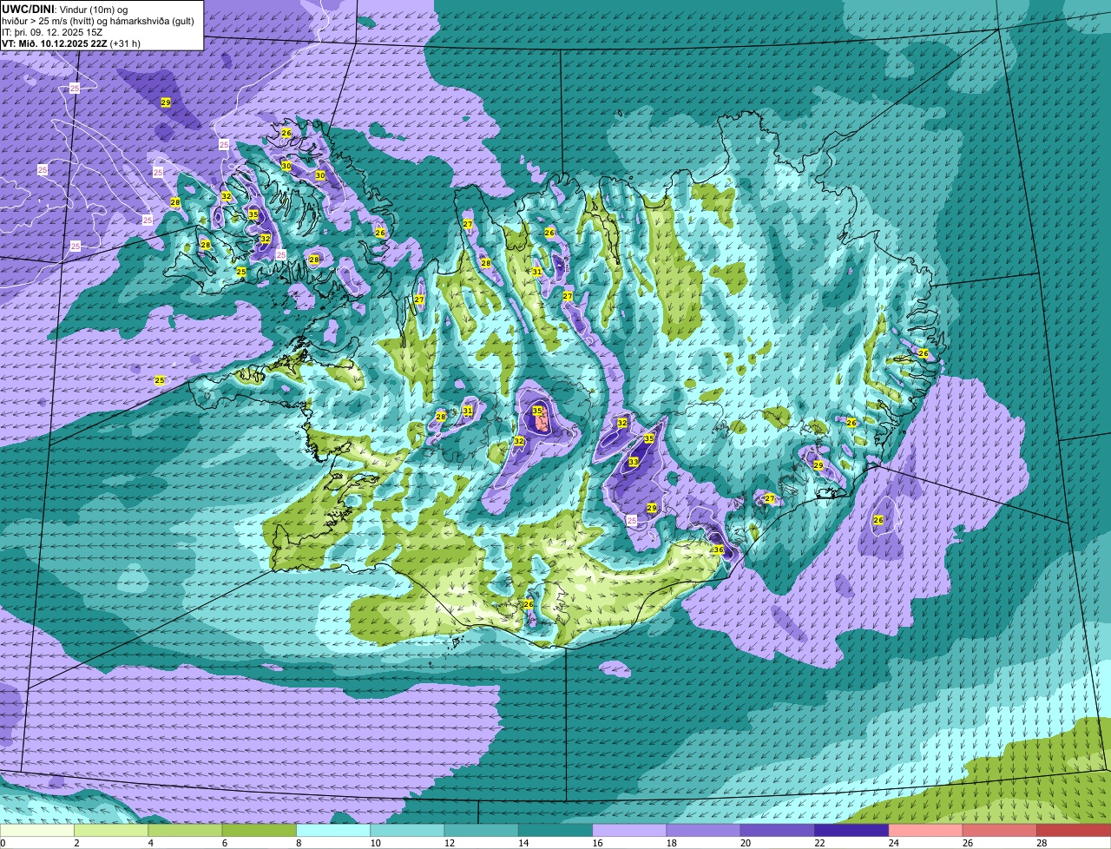The width and height of the screenshot is (1111, 849).
Task: Pick the dark teal 14–16 m/s swatch
Action: click(555, 831)
